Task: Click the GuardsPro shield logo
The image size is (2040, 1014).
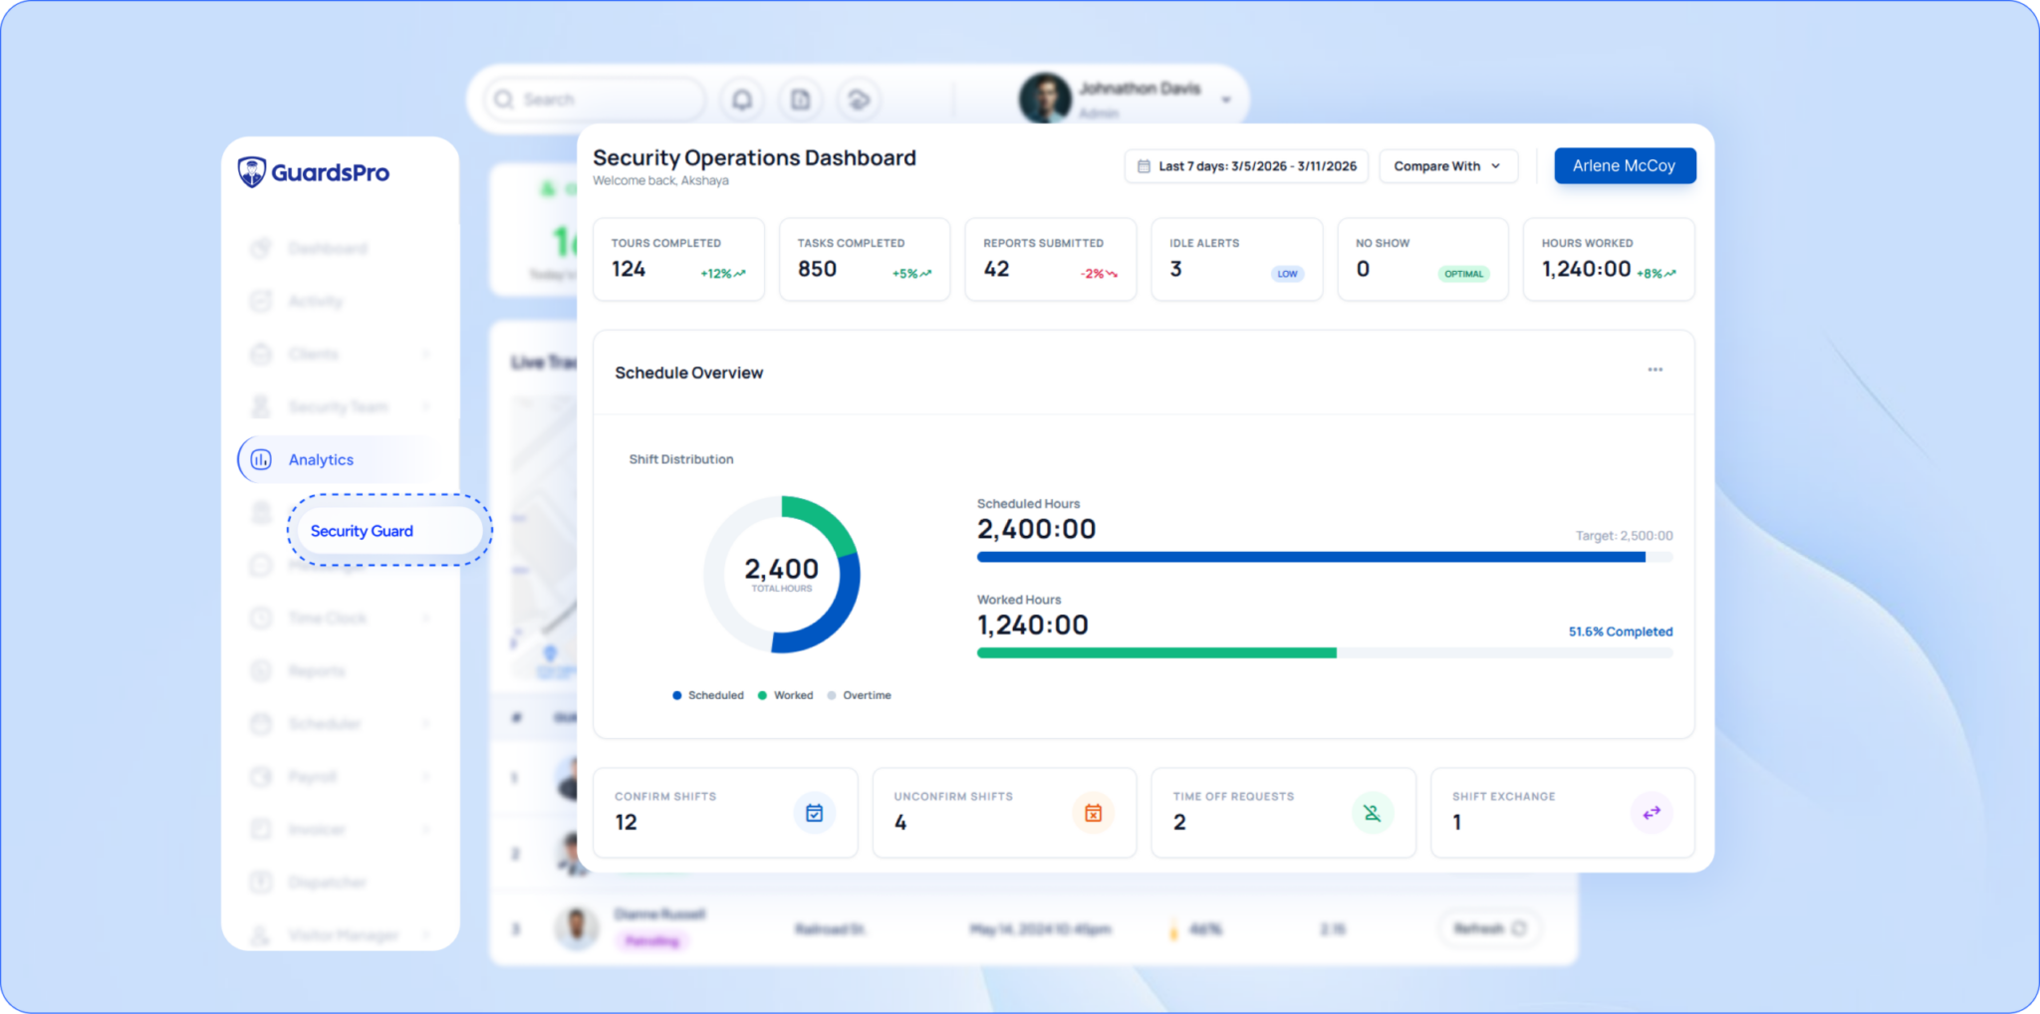Action: coord(252,172)
